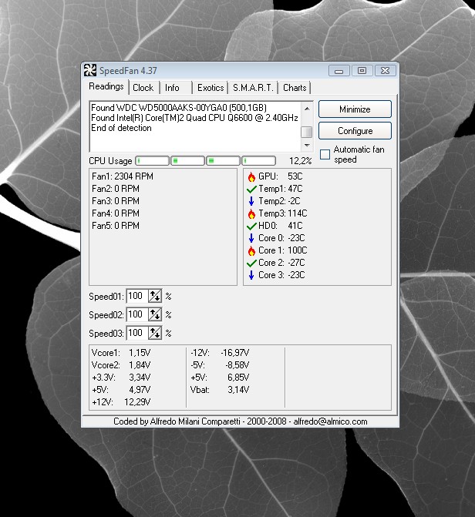Image resolution: width=475 pixels, height=517 pixels.
Task: Click the 'Found WDC WD5000AAKS' log line
Action: pos(179,108)
